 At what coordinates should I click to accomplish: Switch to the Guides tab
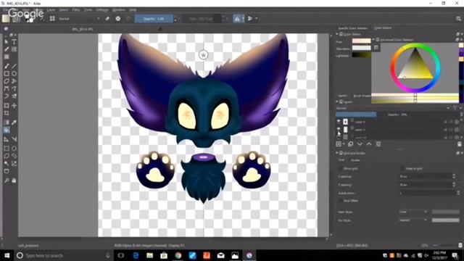click(355, 160)
